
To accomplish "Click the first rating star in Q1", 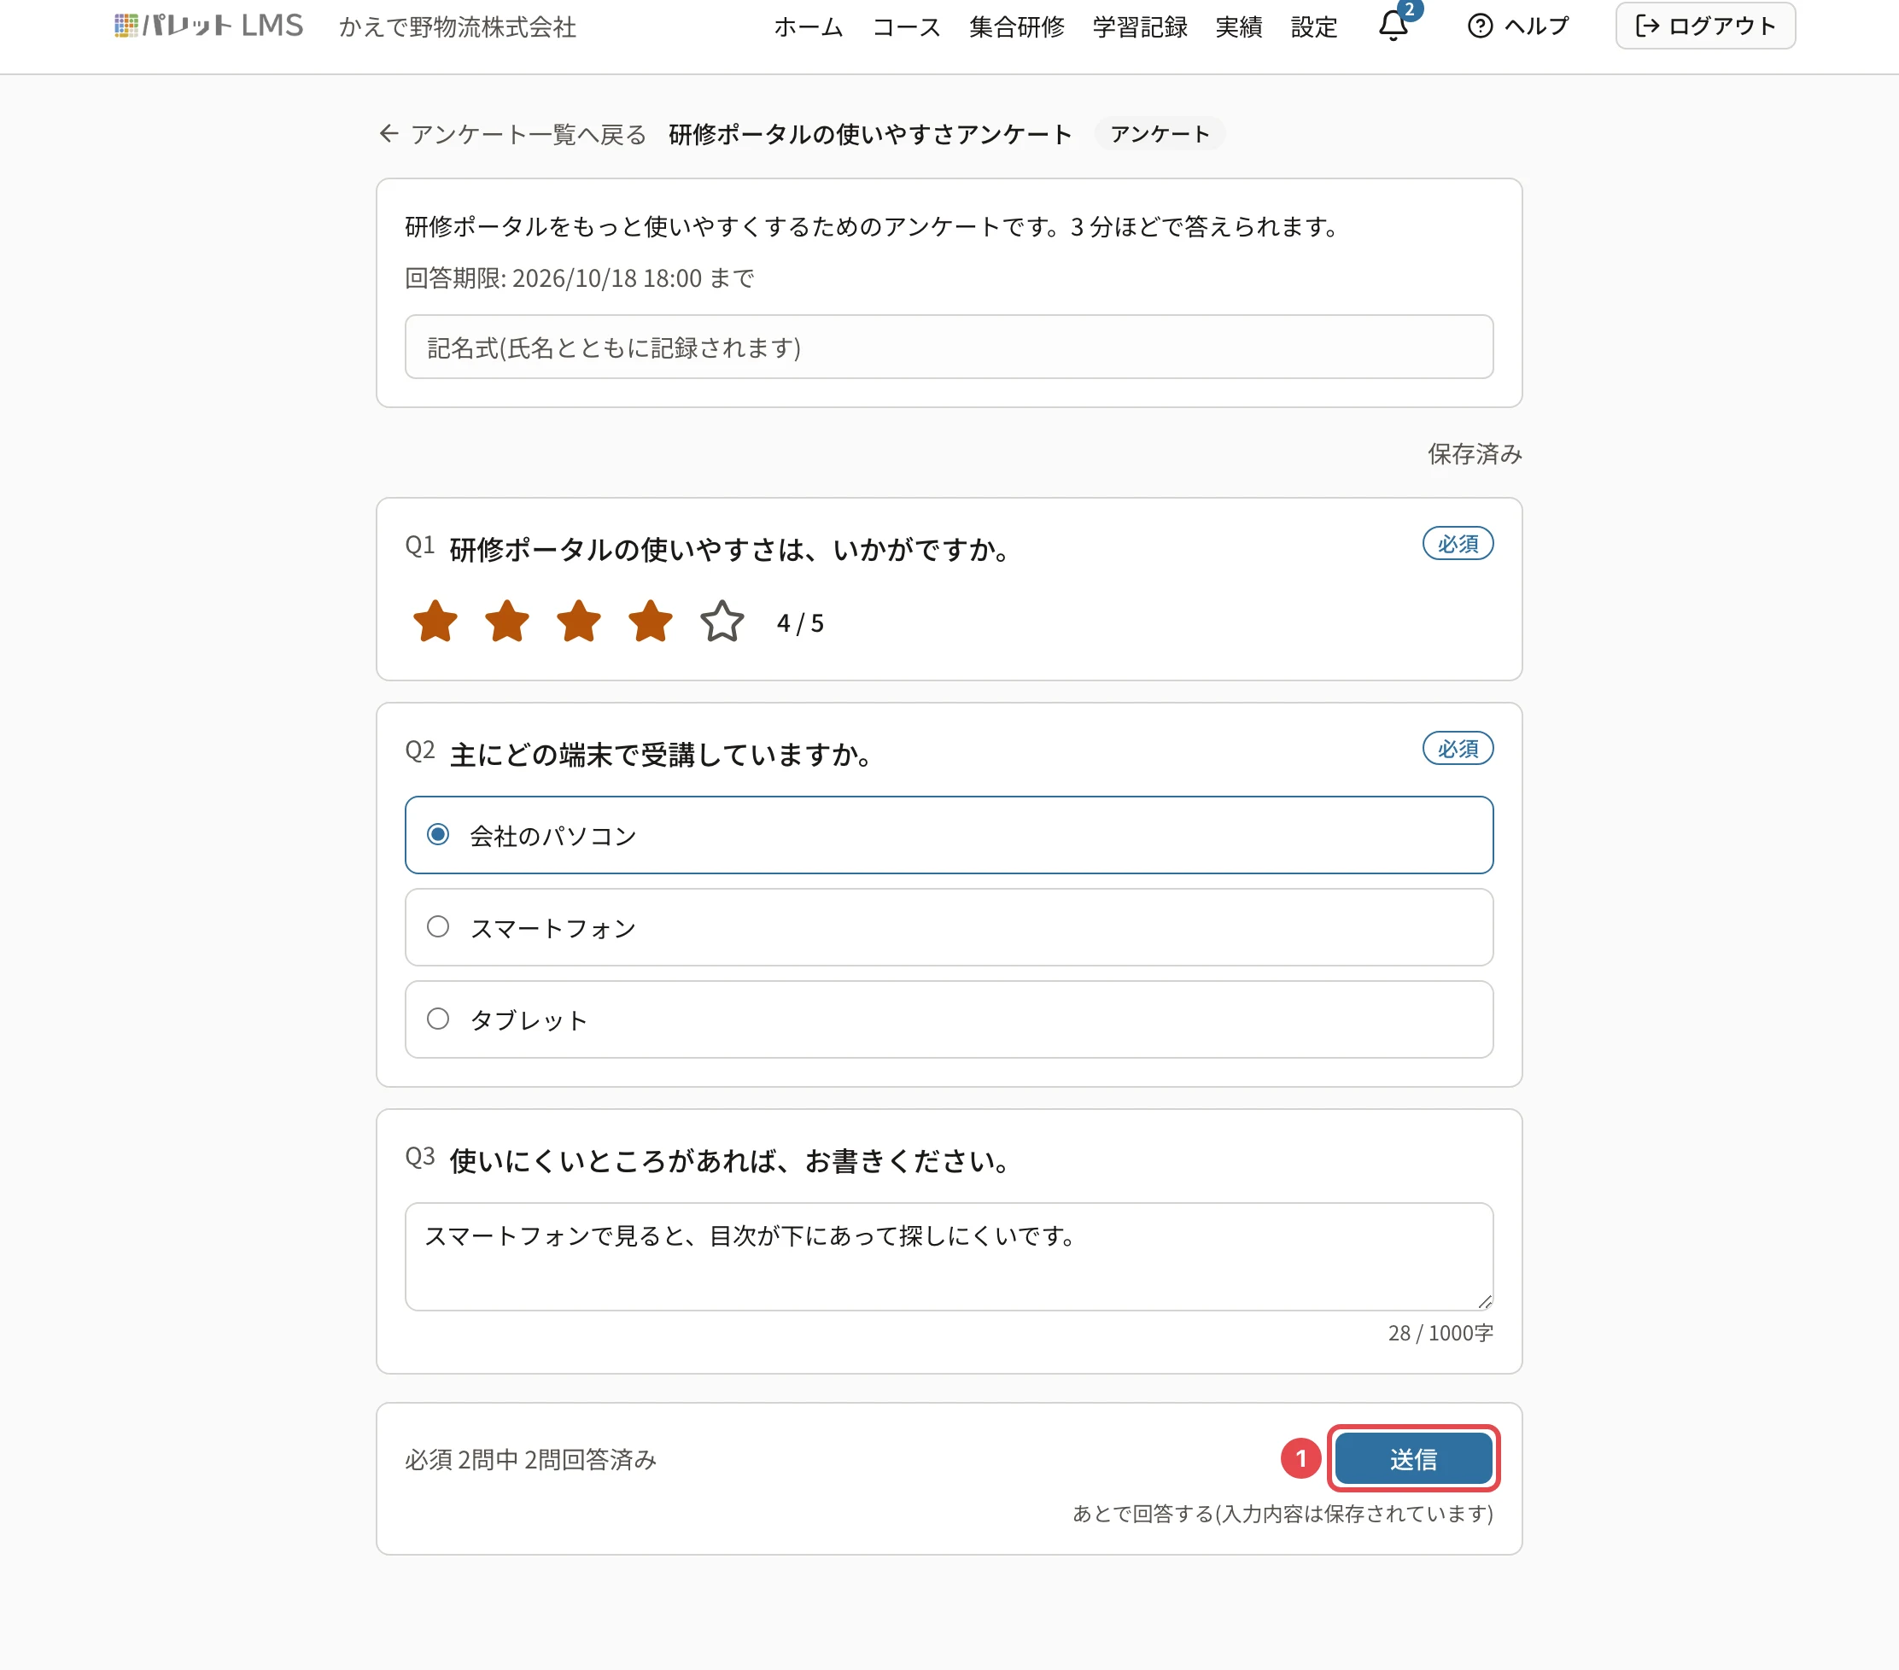I will point(435,622).
